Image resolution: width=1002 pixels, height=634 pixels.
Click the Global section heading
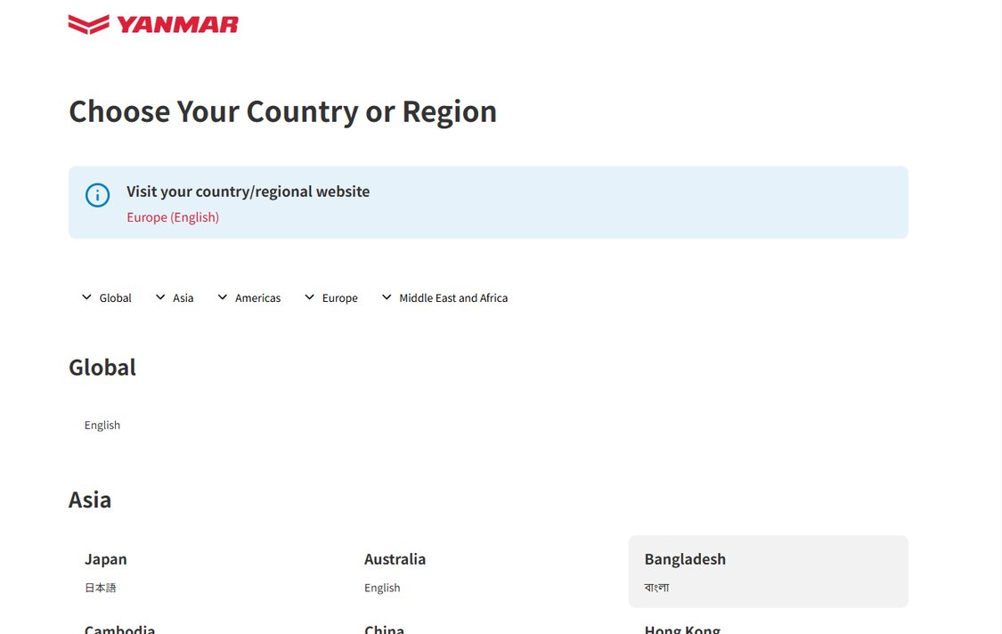pos(102,368)
